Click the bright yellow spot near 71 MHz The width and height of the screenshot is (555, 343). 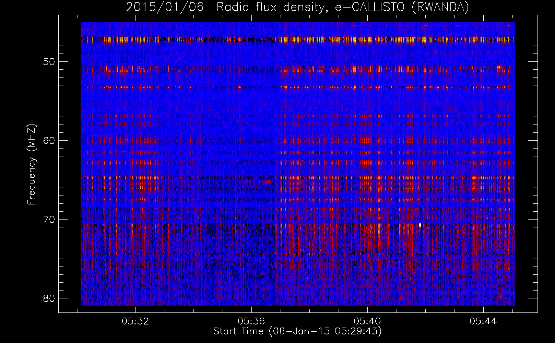pyautogui.click(x=420, y=225)
